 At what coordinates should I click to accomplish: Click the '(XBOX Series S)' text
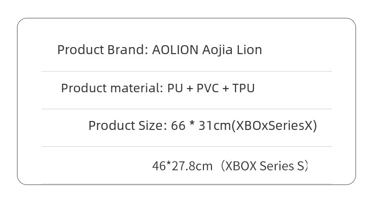click(264, 166)
